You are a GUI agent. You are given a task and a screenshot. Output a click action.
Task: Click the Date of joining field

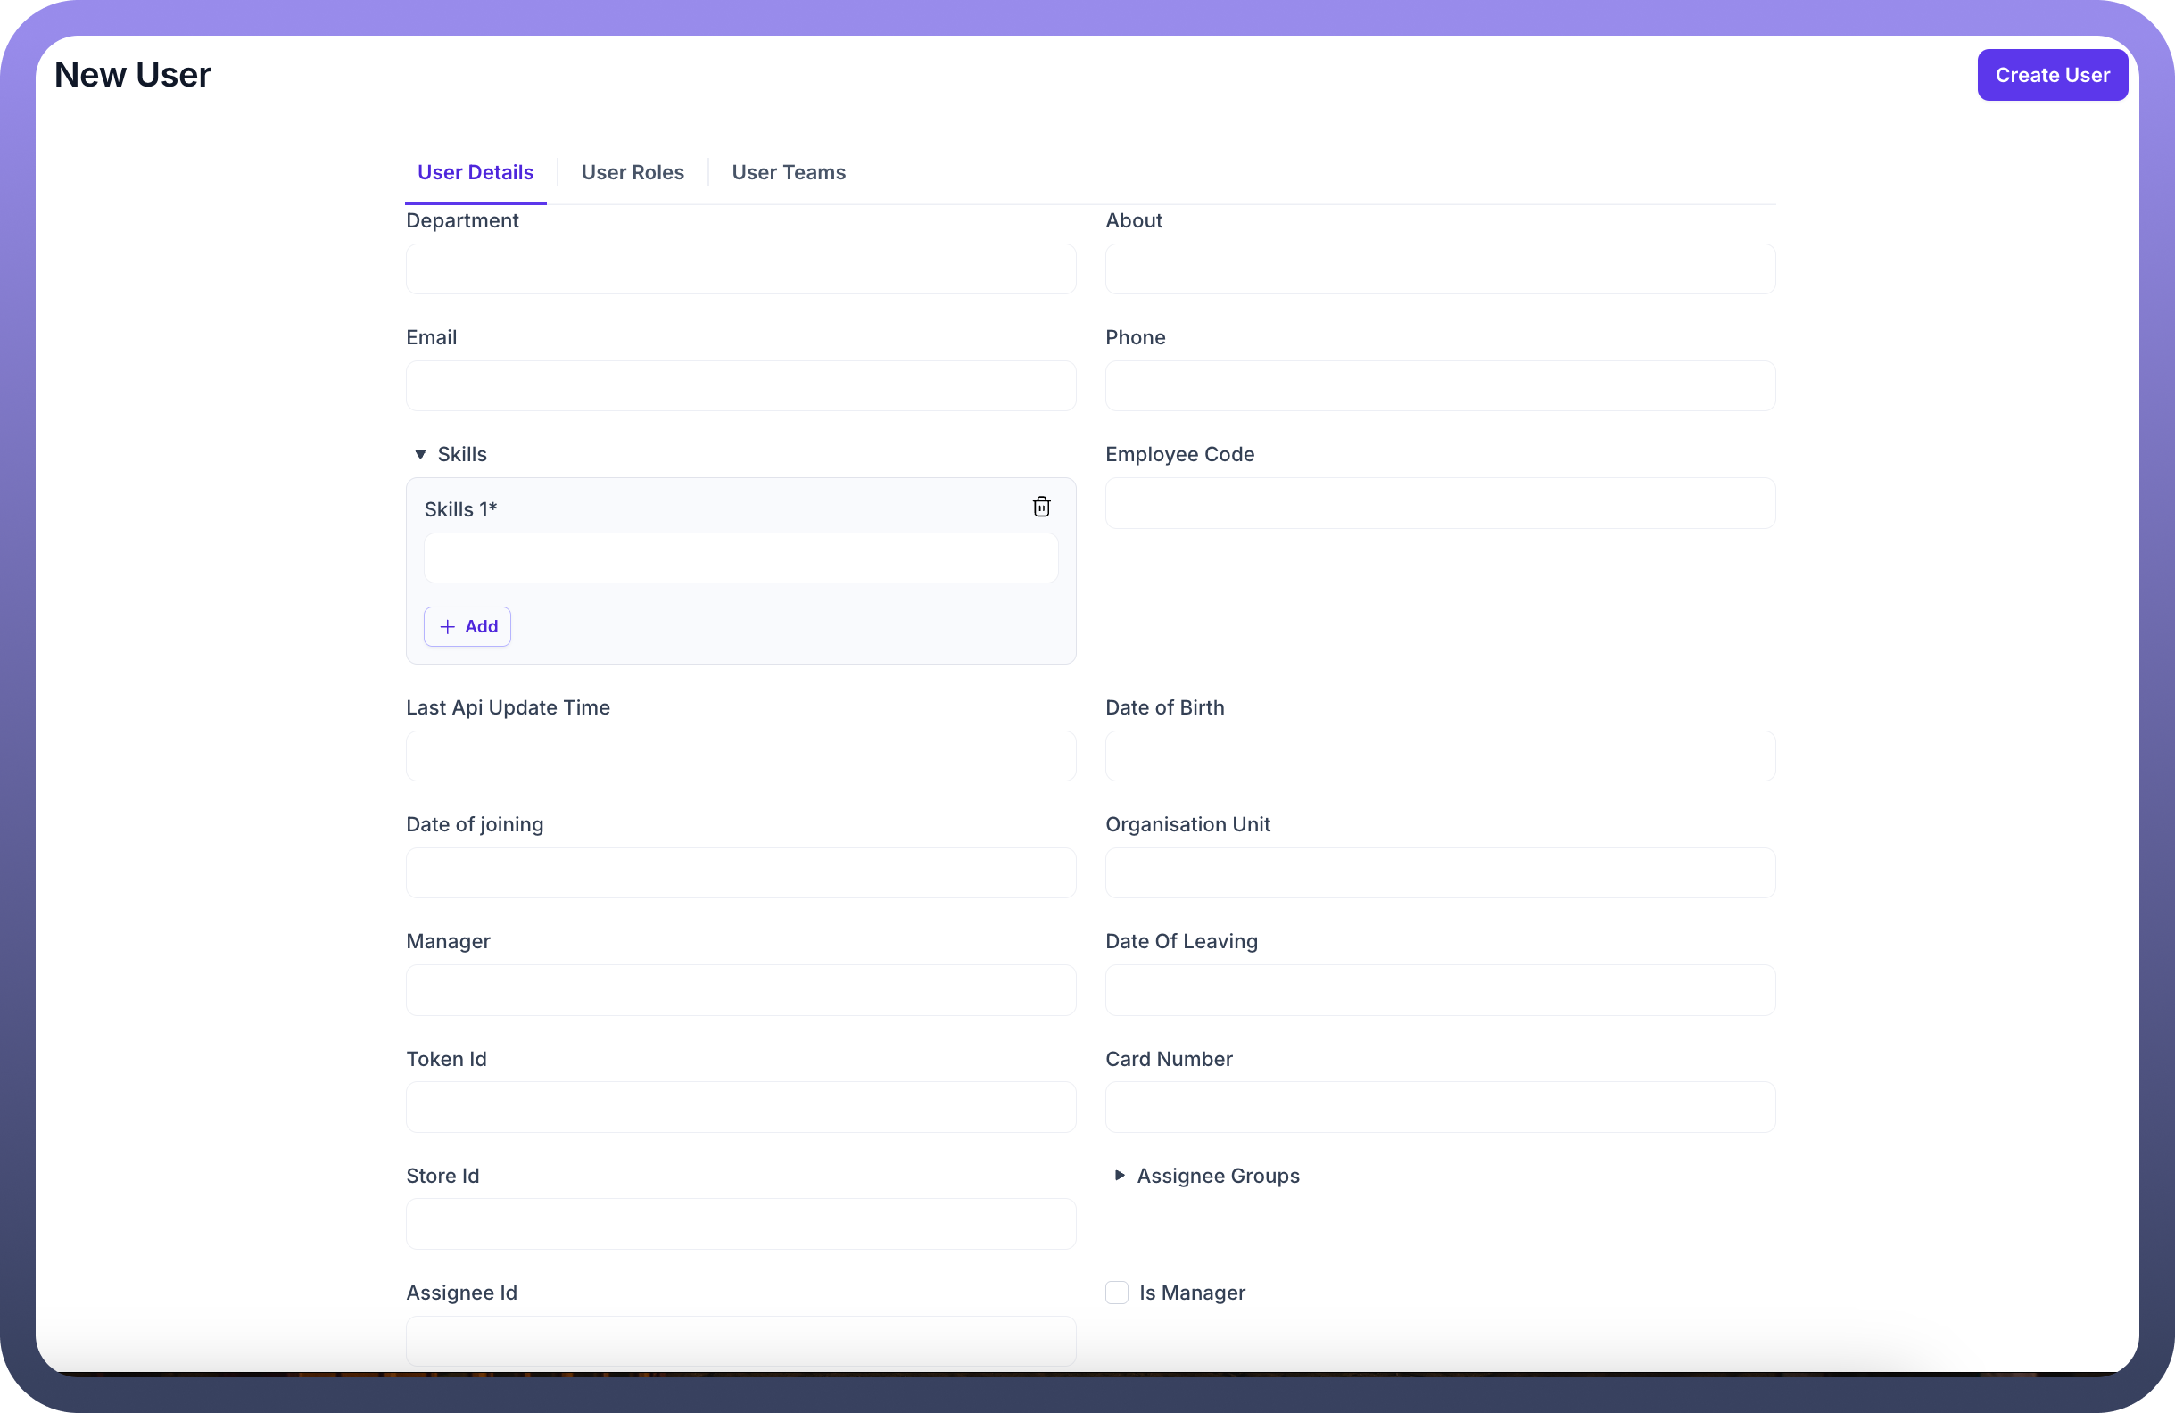click(740, 872)
